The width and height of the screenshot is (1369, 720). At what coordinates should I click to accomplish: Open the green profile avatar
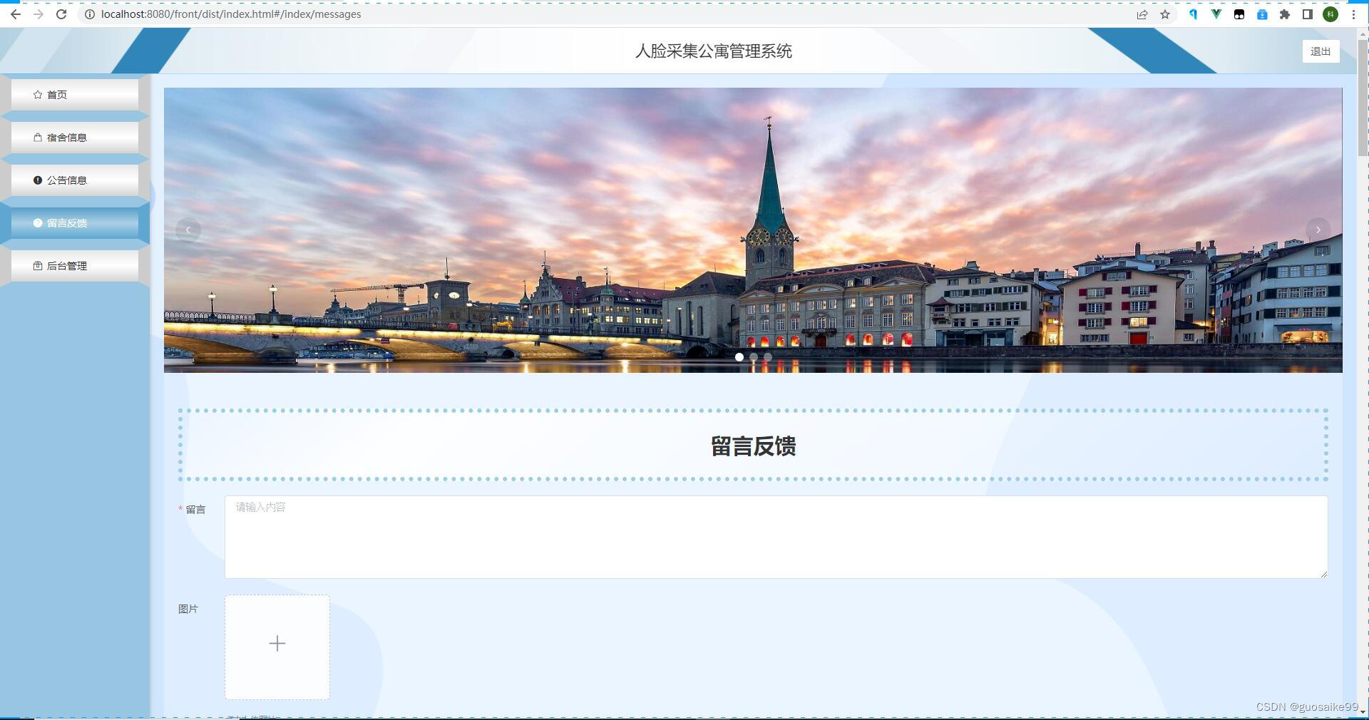pos(1330,14)
